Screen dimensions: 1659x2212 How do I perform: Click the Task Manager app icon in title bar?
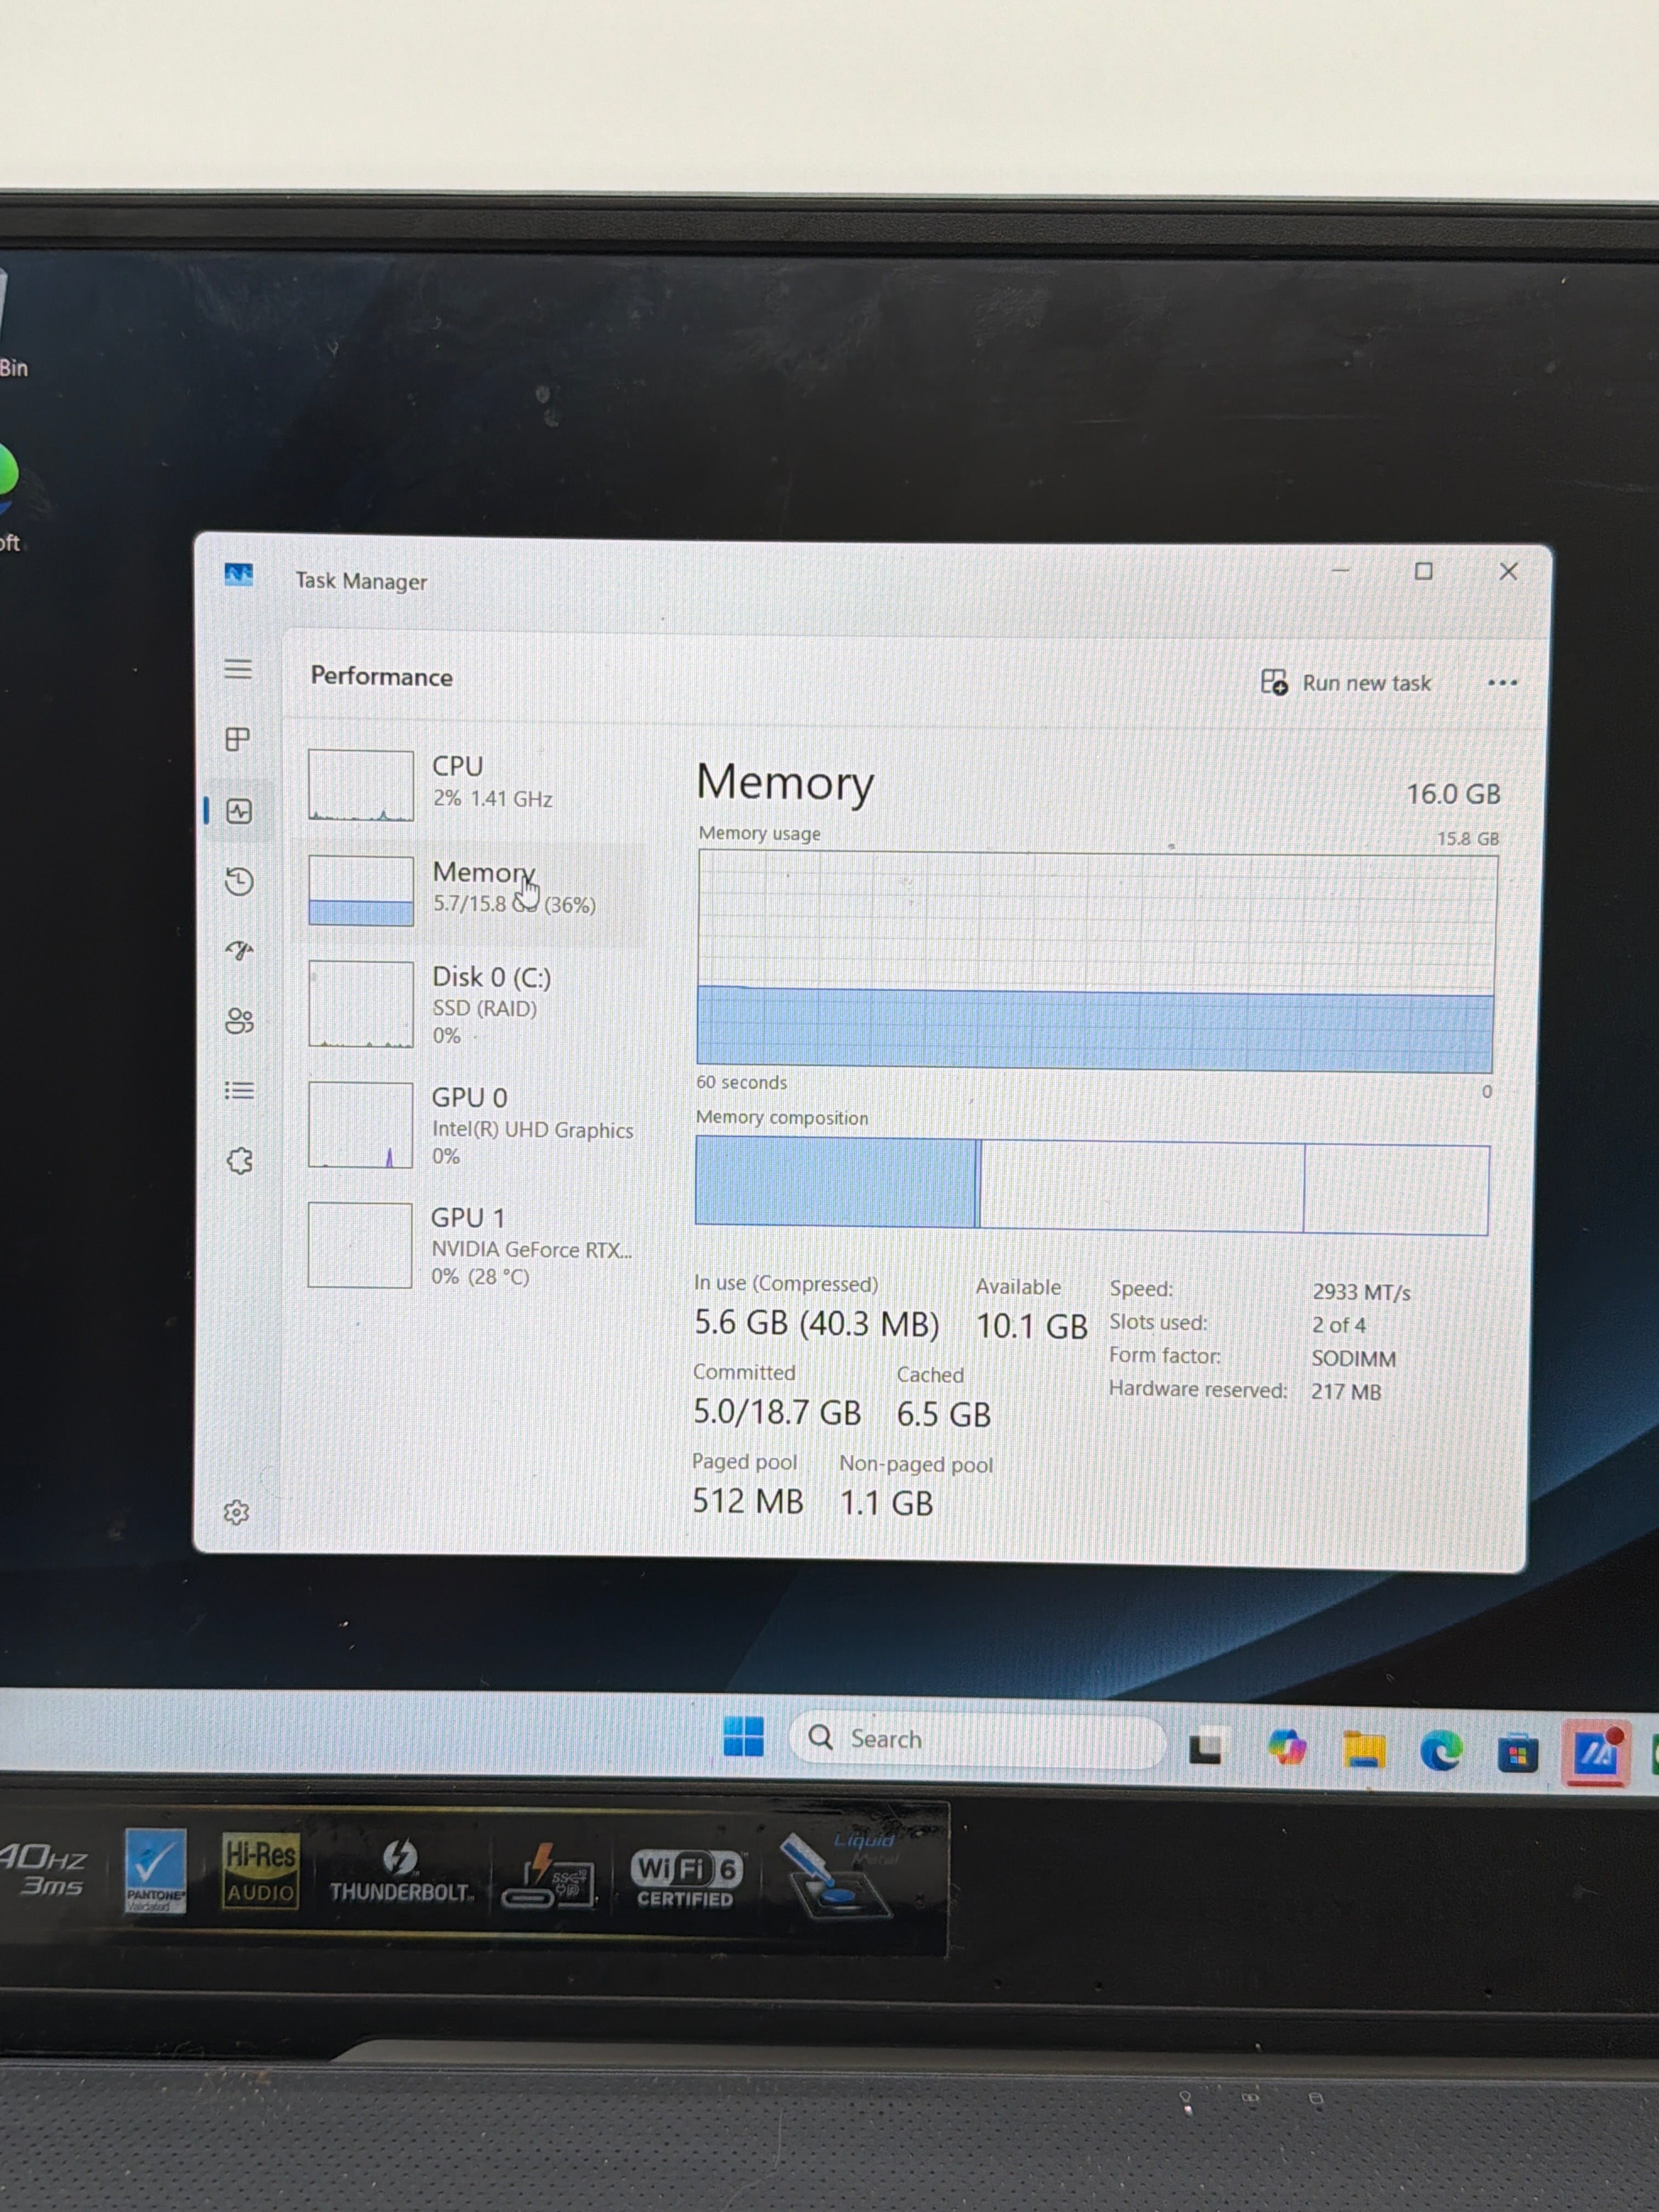[x=238, y=574]
